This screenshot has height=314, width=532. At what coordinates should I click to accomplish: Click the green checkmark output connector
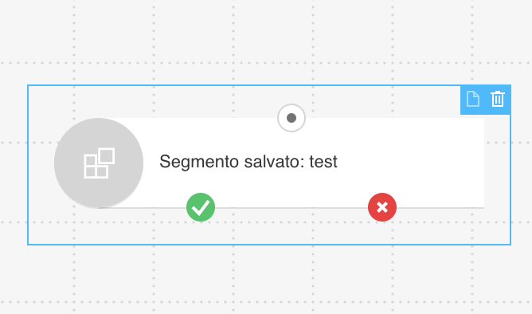pos(201,207)
